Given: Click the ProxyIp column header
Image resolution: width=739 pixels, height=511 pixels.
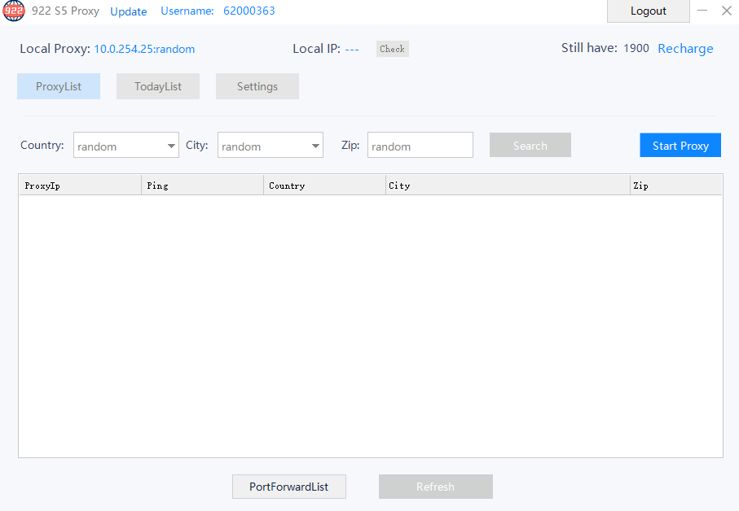Looking at the screenshot, I should coord(80,186).
